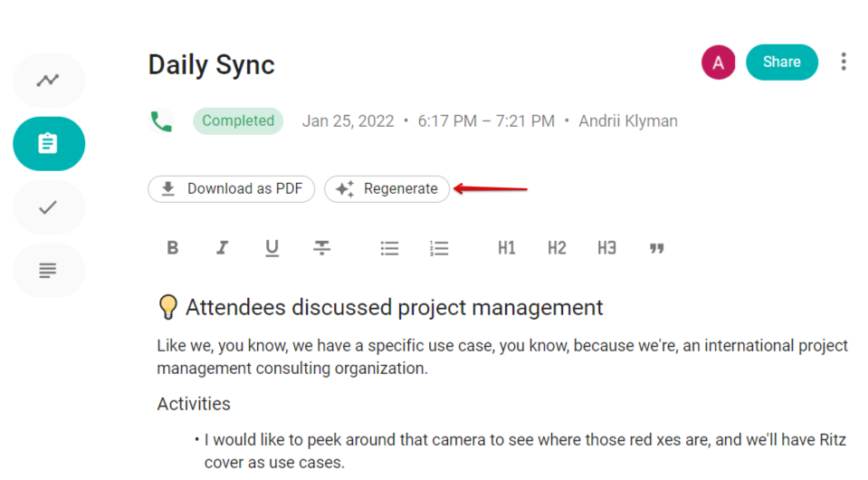Click the green phone call icon

click(161, 121)
